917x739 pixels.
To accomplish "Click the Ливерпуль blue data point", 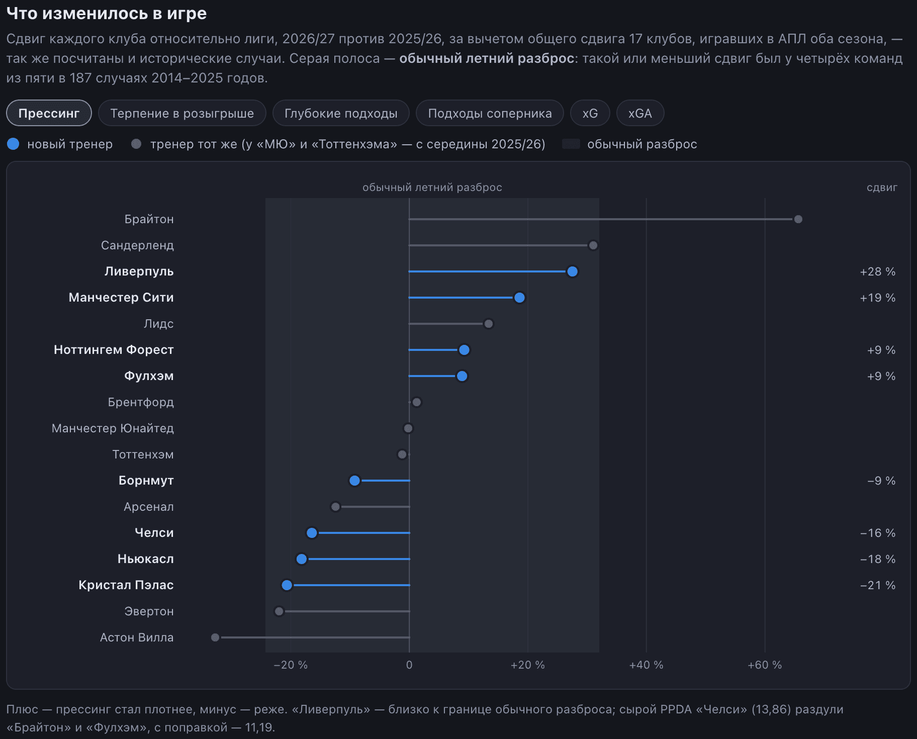I will tap(572, 271).
